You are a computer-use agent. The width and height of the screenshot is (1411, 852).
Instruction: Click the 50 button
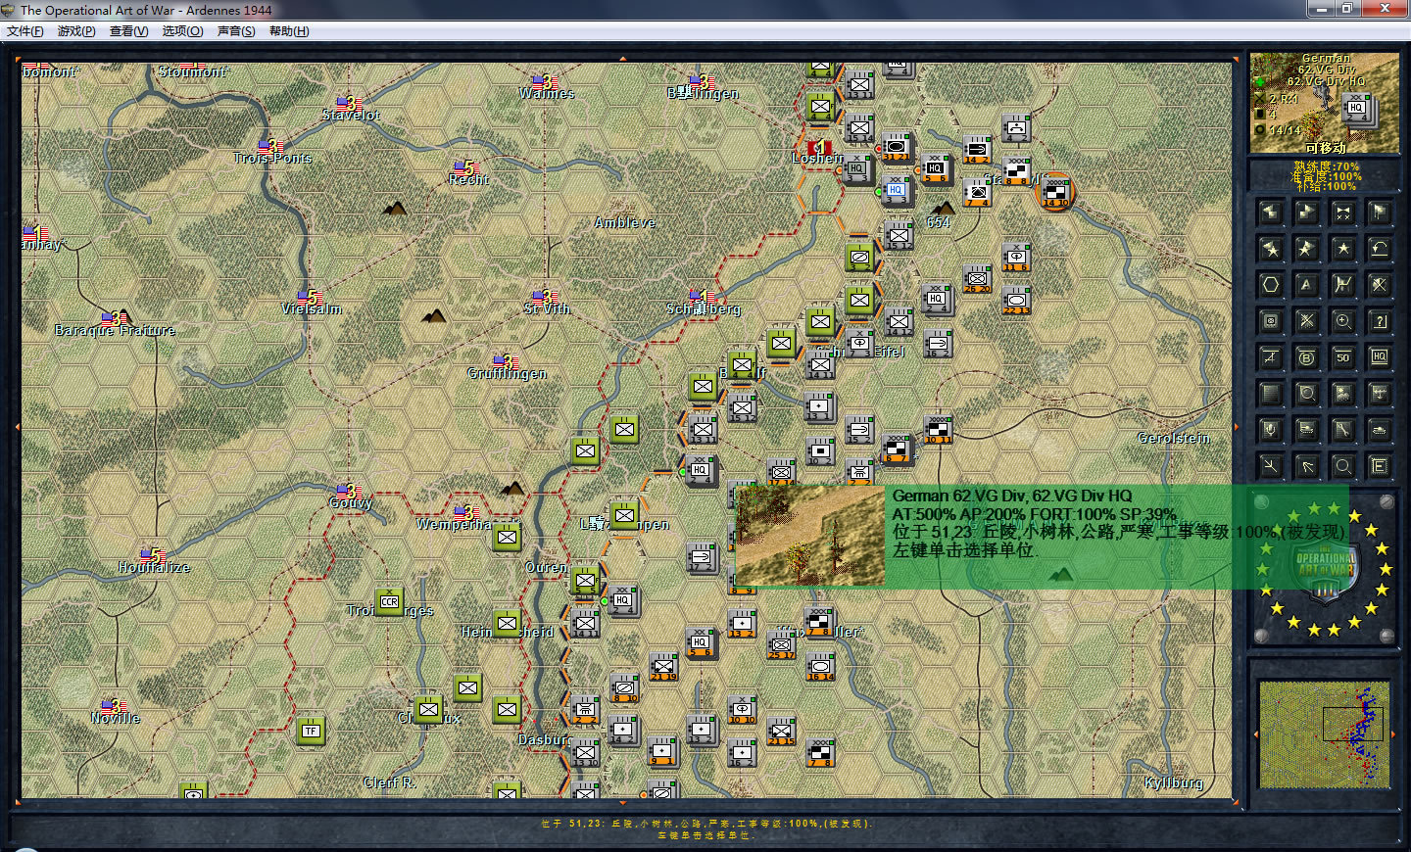[1343, 357]
